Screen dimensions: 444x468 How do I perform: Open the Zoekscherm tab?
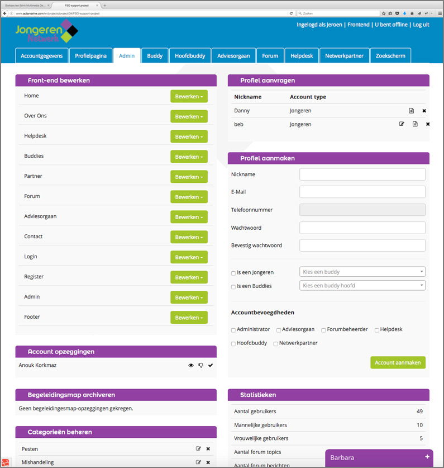tap(390, 56)
